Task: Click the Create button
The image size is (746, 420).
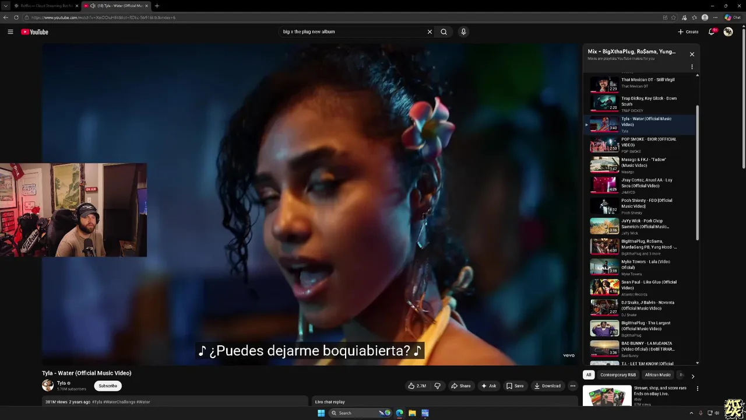Action: (x=688, y=32)
